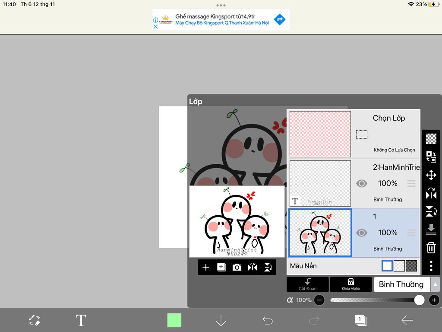442x332 pixels.
Task: Delete the selected layer
Action: 431,248
